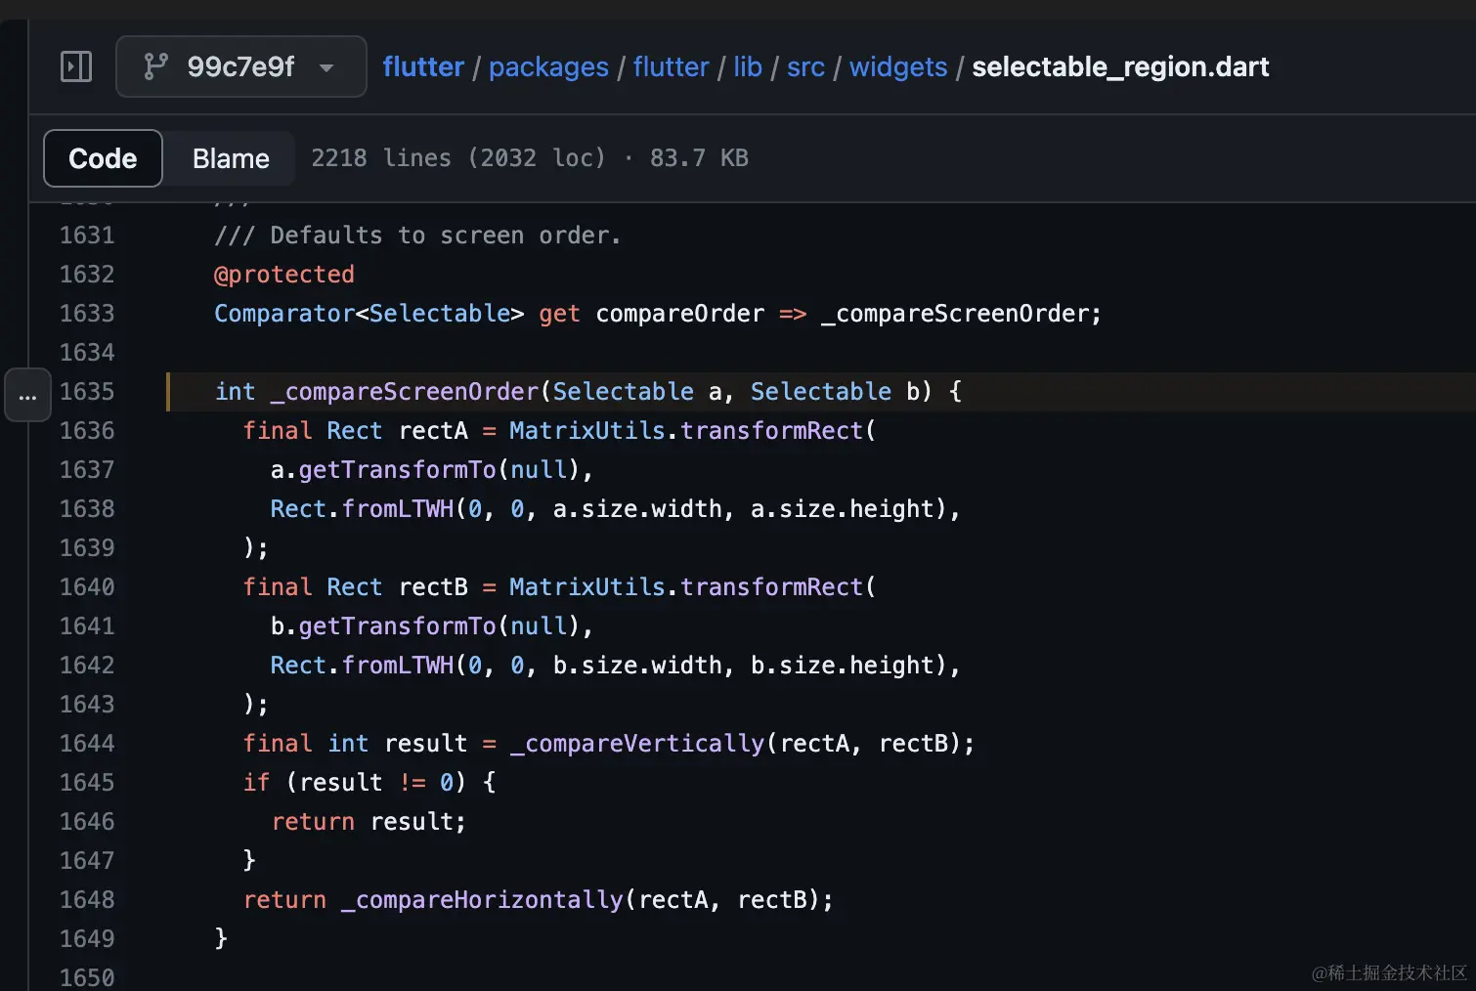Screen dimensions: 1476x991
Task: Select line number 1642
Action: [x=87, y=666]
